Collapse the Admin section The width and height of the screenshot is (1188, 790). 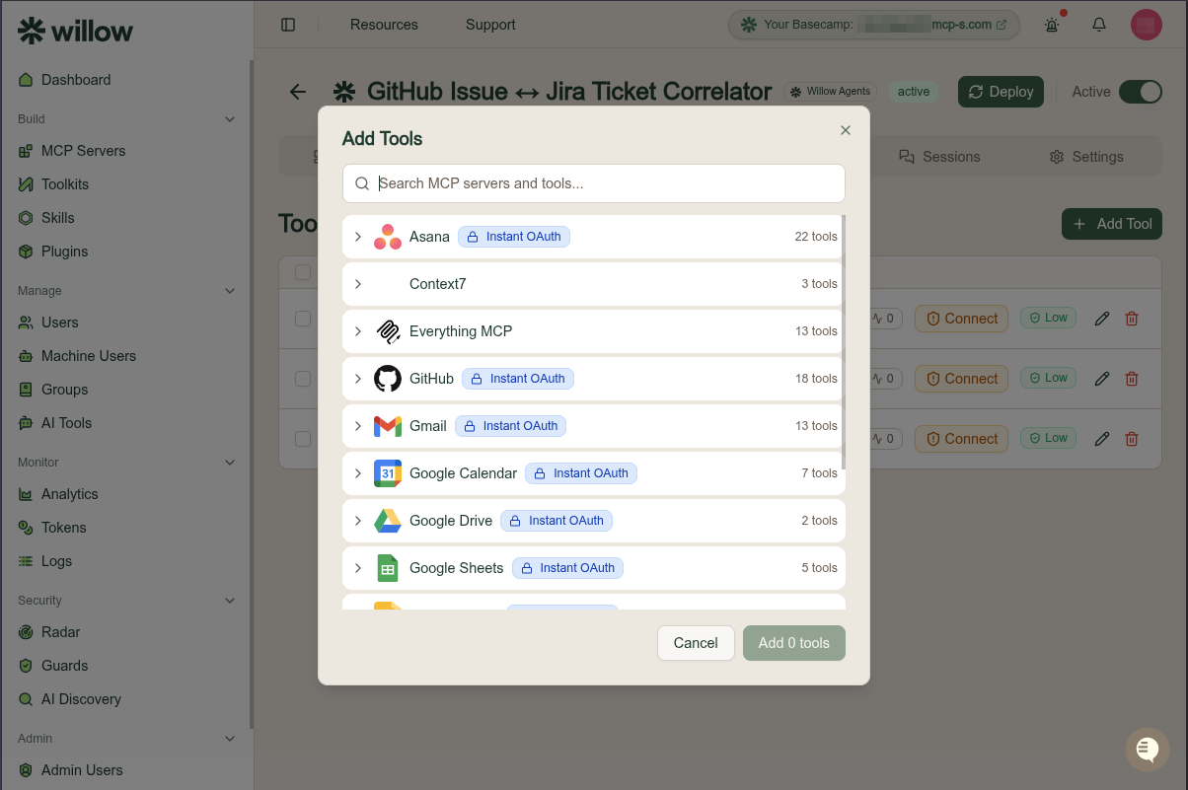pos(230,739)
